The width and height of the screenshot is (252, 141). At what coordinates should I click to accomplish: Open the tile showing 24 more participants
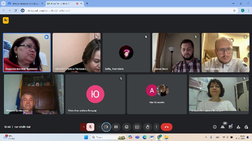click(157, 94)
